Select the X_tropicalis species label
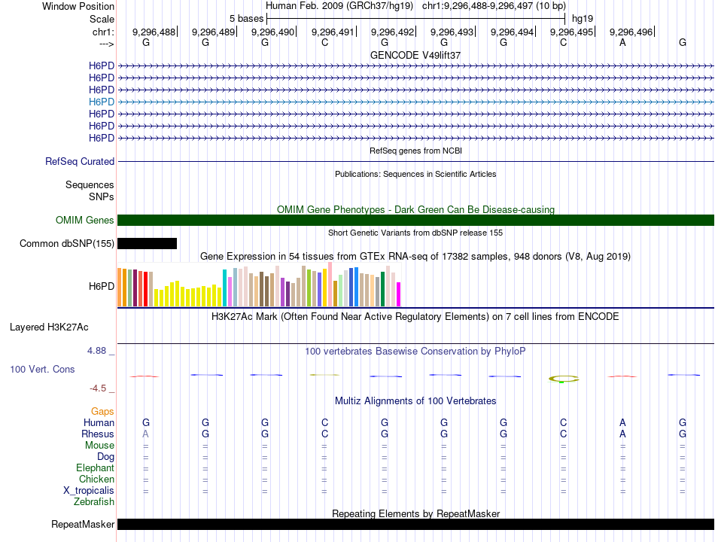This screenshot has height=542, width=715. [x=89, y=491]
